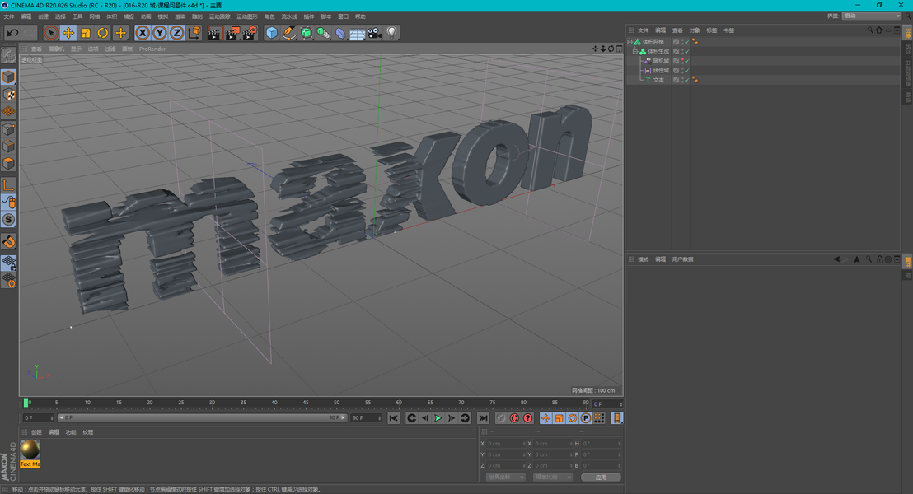
Task: Select the 线性域 object in tree
Action: [660, 71]
